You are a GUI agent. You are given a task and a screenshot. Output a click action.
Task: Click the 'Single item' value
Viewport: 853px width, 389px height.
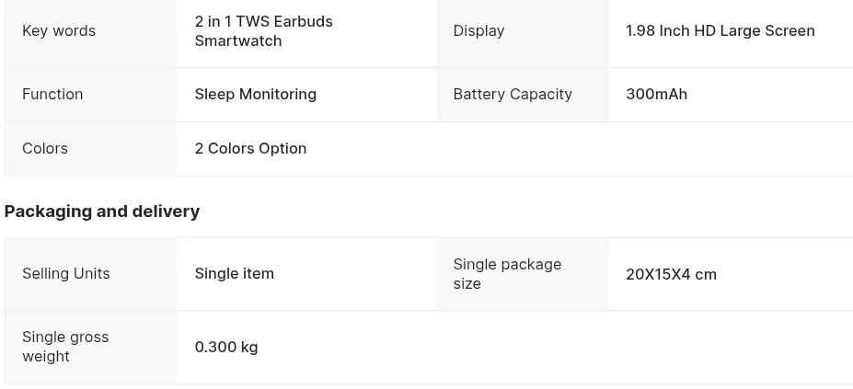coord(234,273)
